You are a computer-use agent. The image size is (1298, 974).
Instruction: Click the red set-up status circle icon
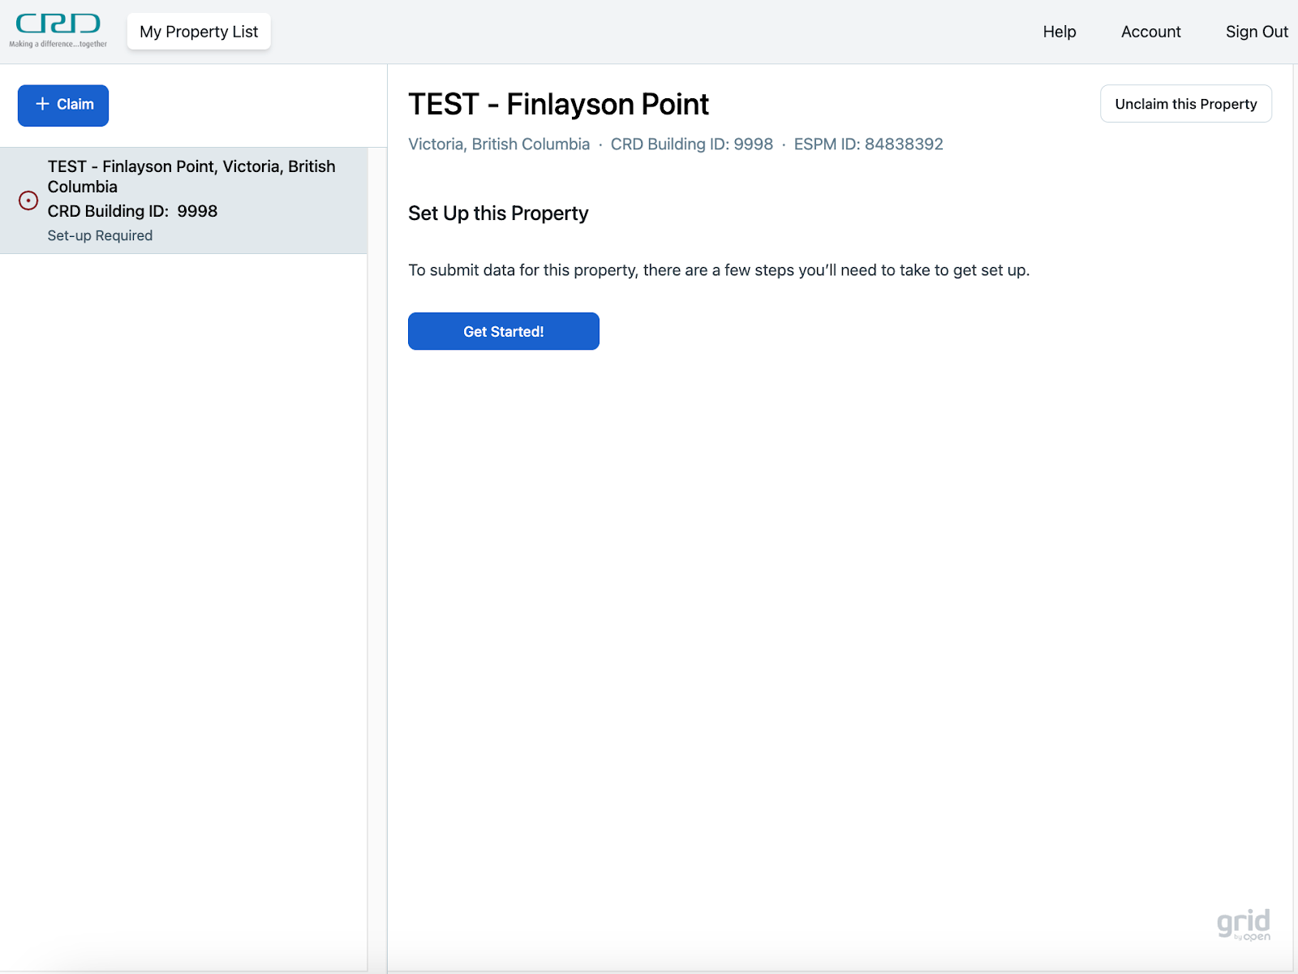pyautogui.click(x=28, y=200)
